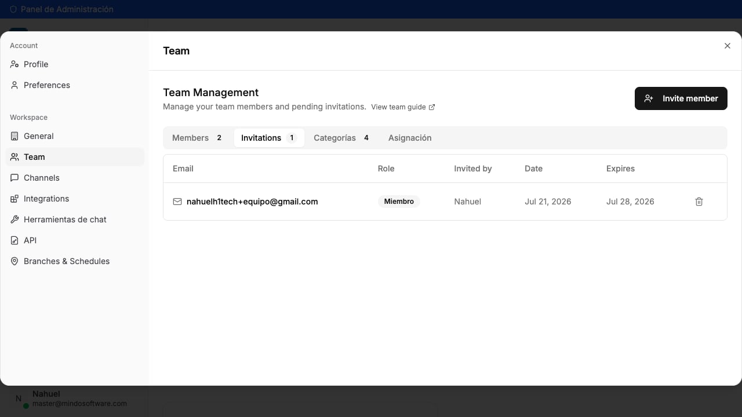The width and height of the screenshot is (742, 417).
Task: Click the Team Management heading
Action: (211, 93)
